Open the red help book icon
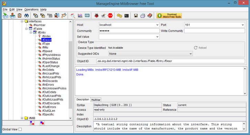Image resolution: width=250 pixels, height=135 pixels. (150, 16)
